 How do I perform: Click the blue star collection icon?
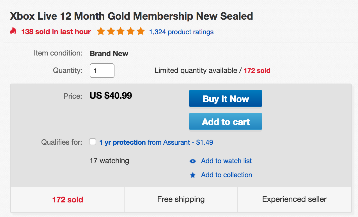click(193, 175)
